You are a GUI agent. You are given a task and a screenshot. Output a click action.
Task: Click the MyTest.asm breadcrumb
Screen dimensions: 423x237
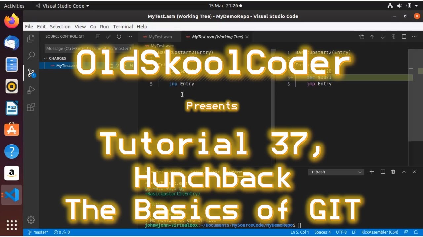click(x=162, y=46)
